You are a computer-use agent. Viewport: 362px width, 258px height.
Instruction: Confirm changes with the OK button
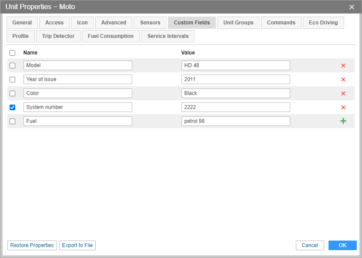(x=342, y=245)
